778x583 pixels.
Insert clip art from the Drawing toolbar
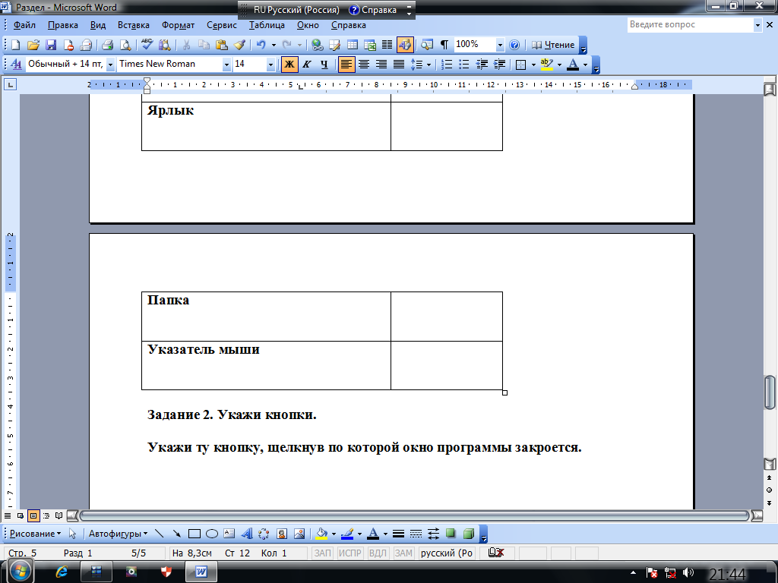click(x=282, y=534)
